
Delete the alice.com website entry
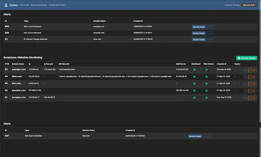(x=254, y=77)
